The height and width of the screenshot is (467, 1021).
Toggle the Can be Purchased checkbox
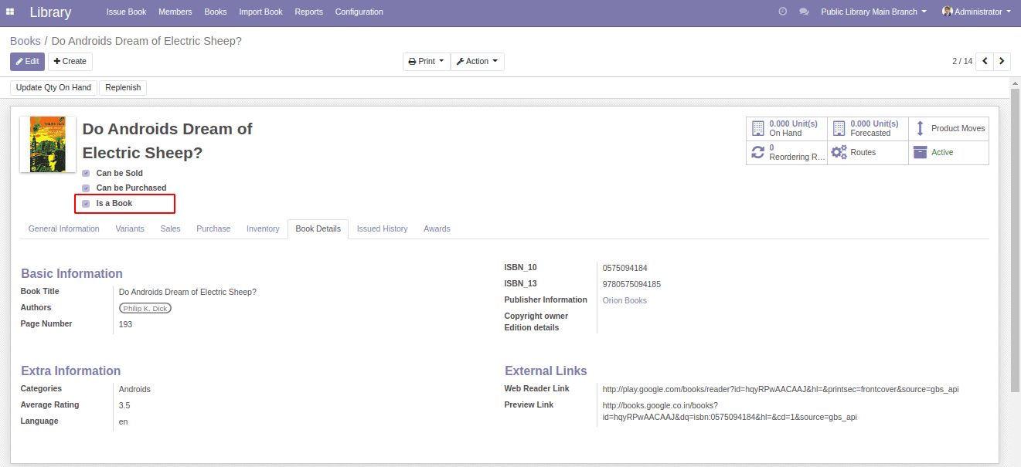point(86,188)
